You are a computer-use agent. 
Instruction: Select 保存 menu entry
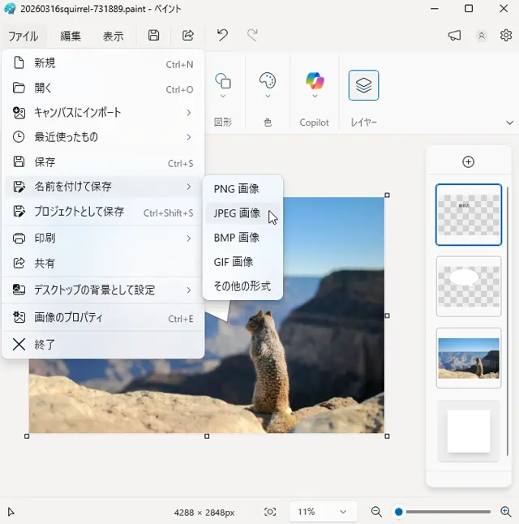tap(103, 162)
